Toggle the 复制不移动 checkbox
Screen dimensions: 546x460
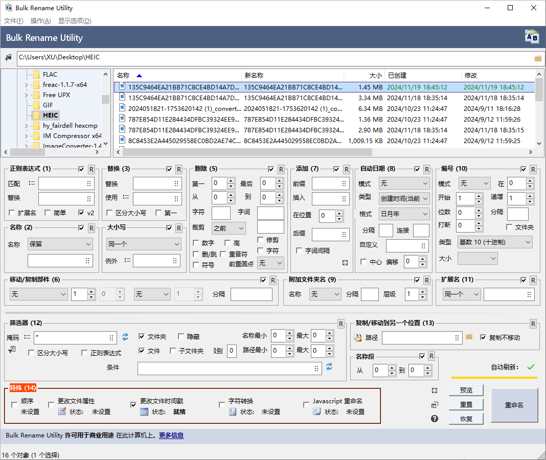pyautogui.click(x=483, y=337)
